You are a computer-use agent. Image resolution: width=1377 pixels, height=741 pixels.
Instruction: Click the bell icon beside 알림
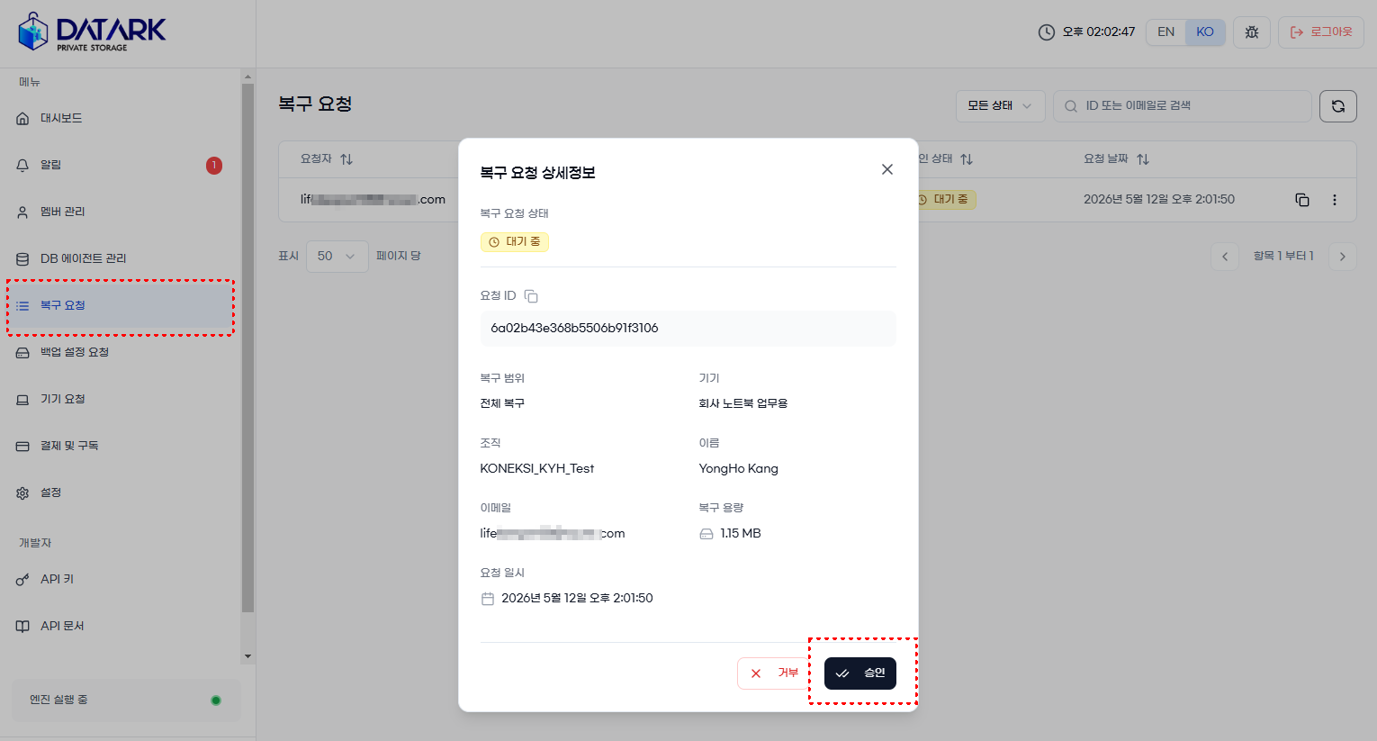22,165
